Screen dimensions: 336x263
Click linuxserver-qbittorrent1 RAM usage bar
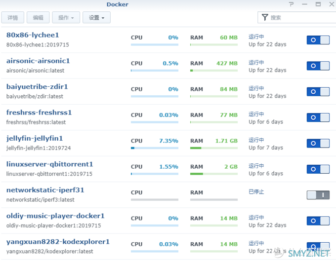[x=214, y=174]
